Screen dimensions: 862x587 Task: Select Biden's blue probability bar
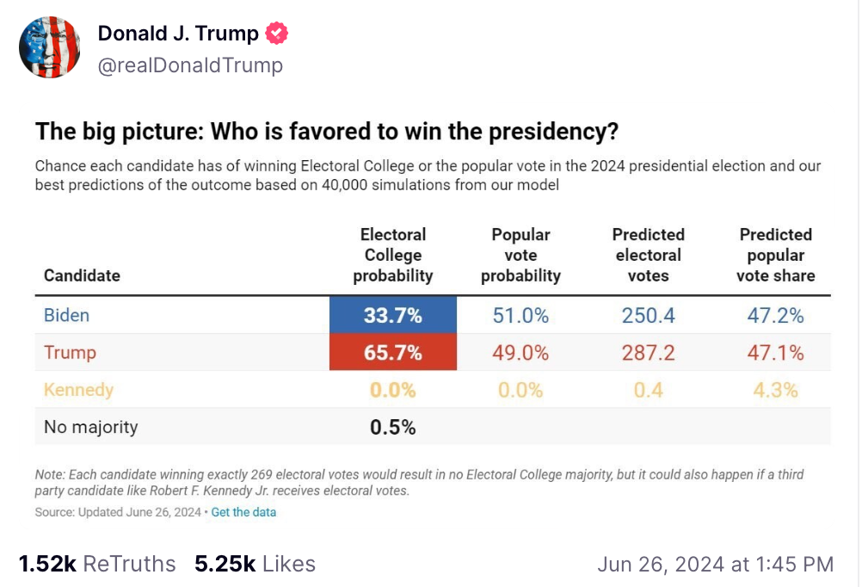(x=392, y=316)
